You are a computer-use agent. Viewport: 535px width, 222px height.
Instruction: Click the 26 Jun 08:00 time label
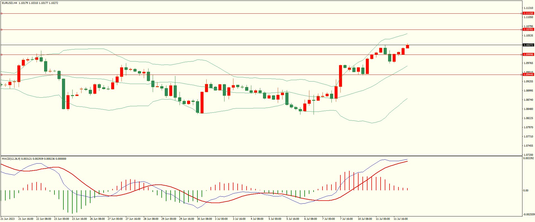pyautogui.click(x=97, y=219)
